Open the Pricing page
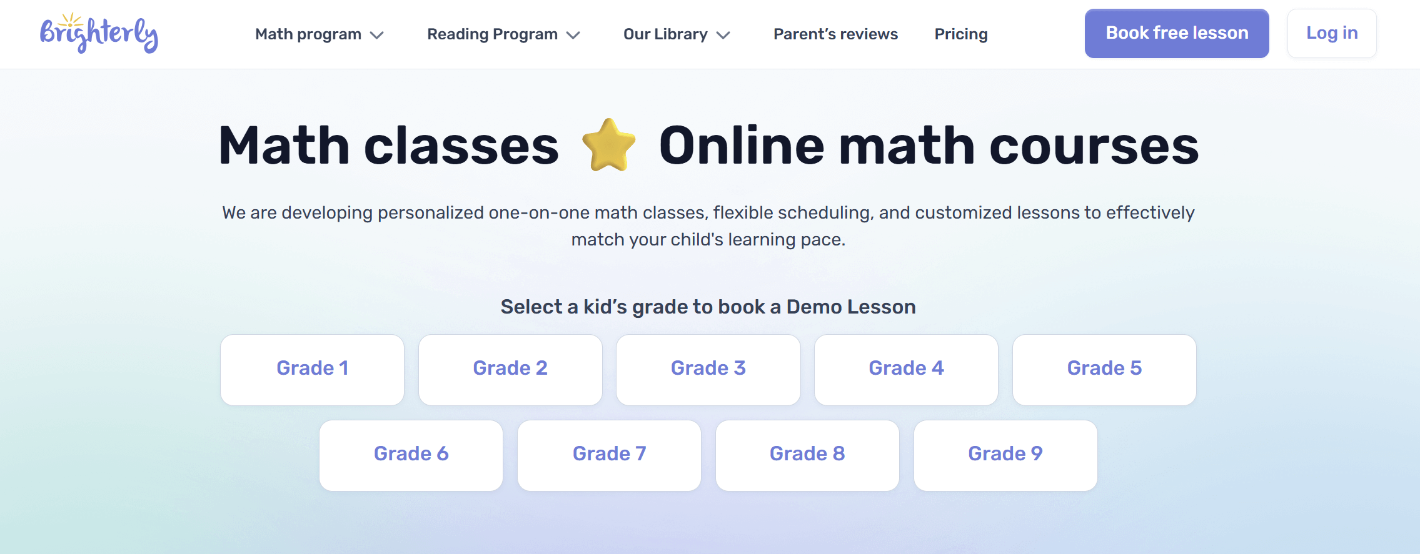This screenshot has height=554, width=1420. pos(961,34)
